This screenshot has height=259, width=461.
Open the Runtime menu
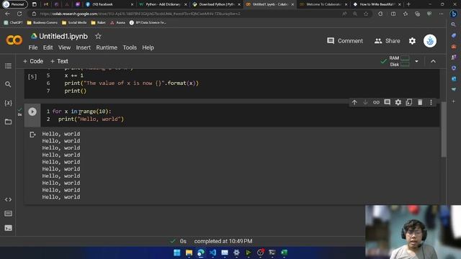(107, 47)
